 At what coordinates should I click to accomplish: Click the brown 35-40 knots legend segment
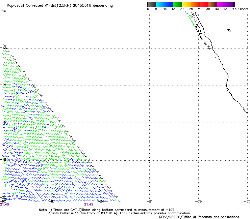point(213,4)
